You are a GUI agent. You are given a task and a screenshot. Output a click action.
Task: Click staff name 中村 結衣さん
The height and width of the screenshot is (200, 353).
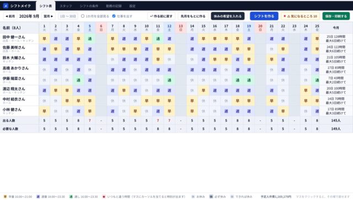(x=14, y=99)
